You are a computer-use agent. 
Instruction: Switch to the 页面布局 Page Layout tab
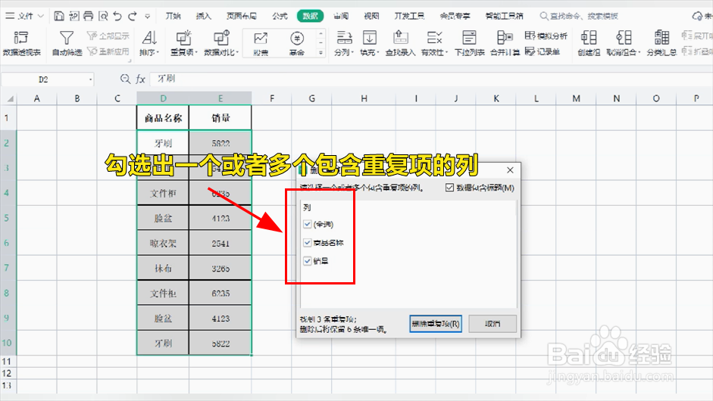point(242,17)
